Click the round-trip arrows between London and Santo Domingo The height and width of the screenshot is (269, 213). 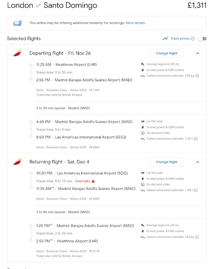click(38, 5)
